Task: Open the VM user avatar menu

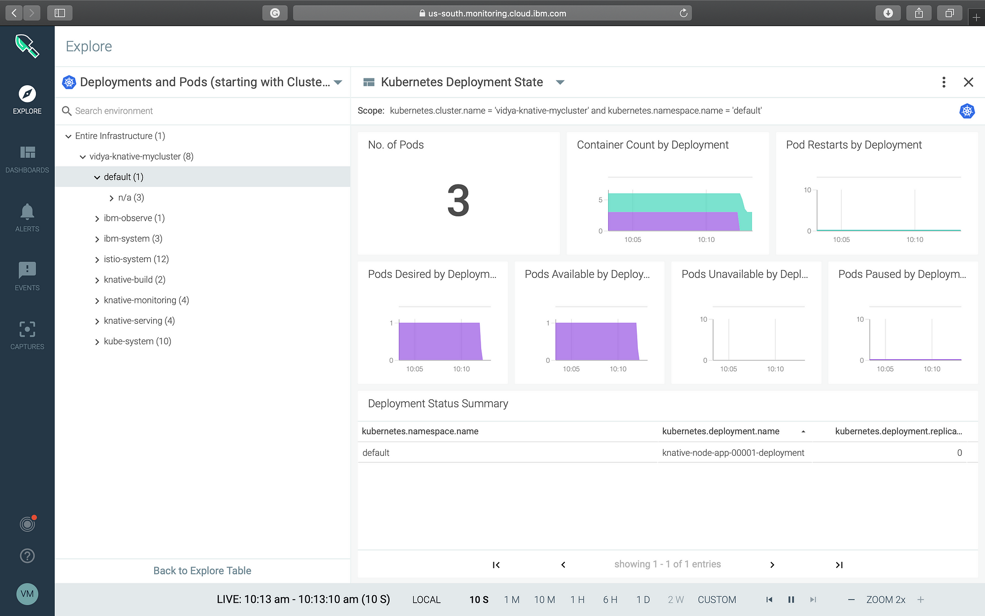Action: point(27,594)
